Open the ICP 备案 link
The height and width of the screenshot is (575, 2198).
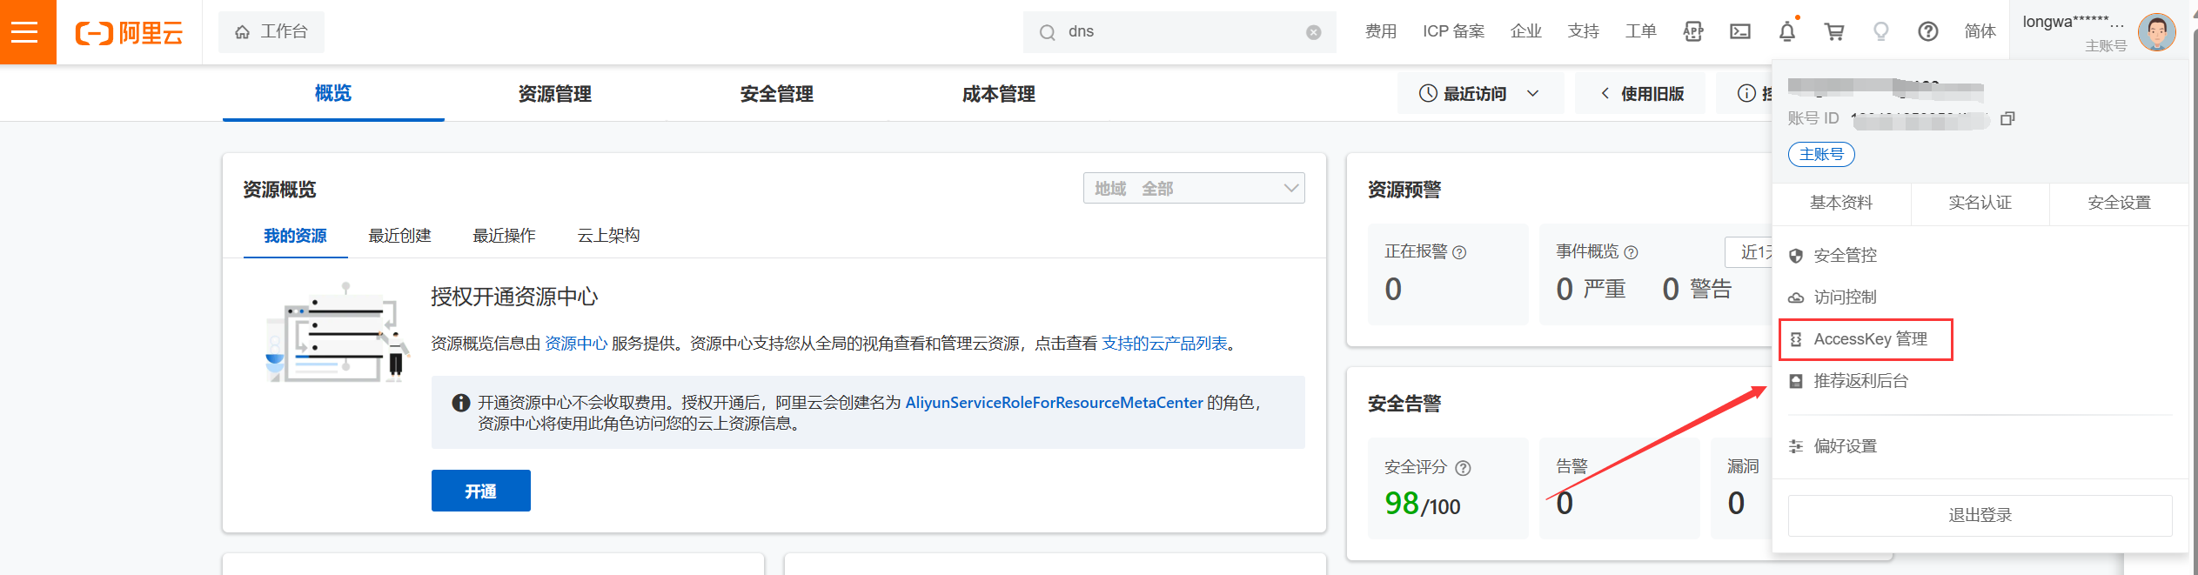point(1454,31)
